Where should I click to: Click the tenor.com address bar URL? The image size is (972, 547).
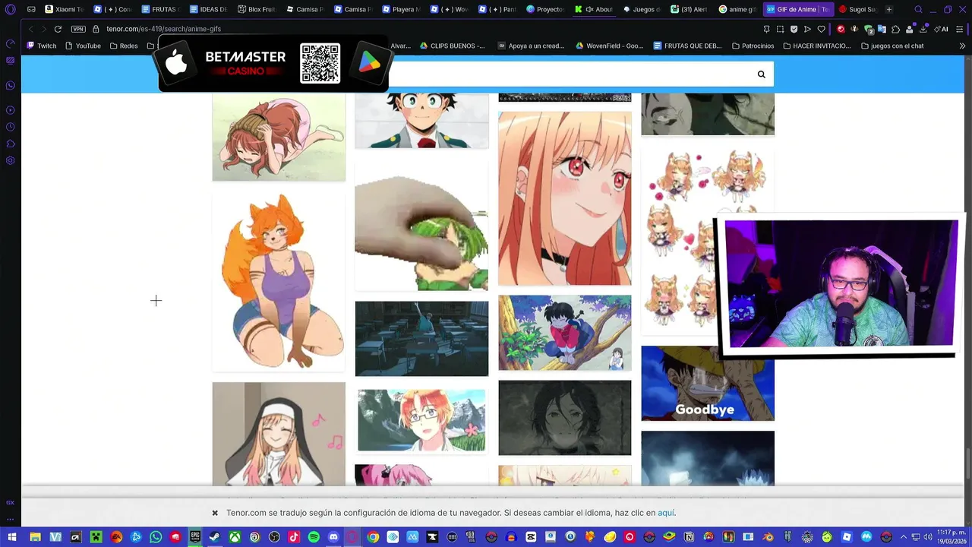(x=163, y=29)
